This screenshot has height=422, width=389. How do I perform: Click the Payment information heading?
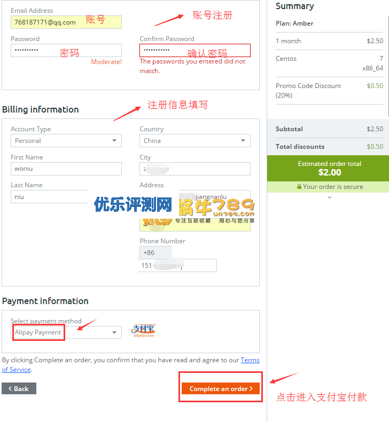[x=45, y=301]
